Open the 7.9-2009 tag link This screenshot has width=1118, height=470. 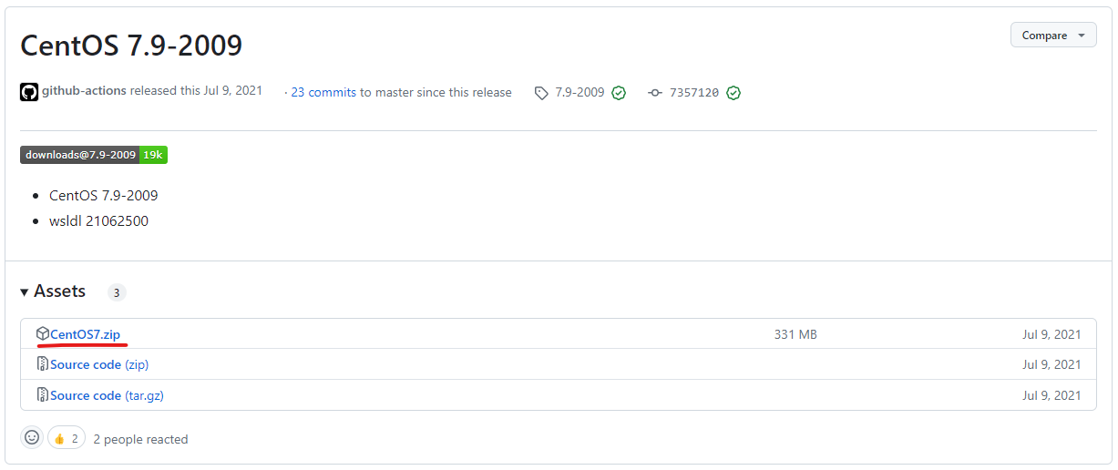pyautogui.click(x=580, y=92)
